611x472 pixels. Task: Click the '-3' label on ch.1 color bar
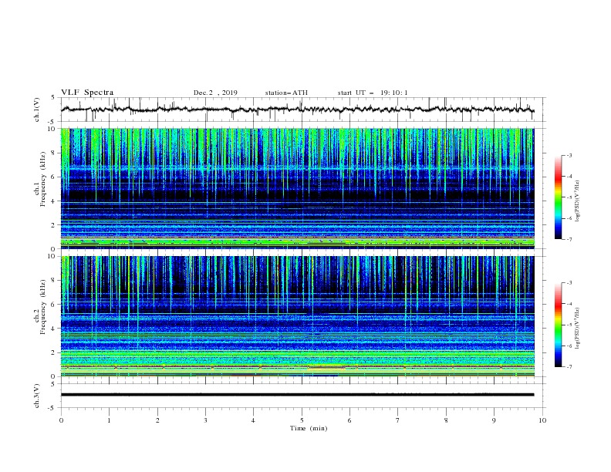(569, 155)
